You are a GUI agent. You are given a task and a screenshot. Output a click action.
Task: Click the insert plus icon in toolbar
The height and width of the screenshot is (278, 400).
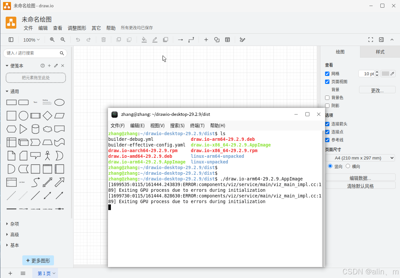206,40
